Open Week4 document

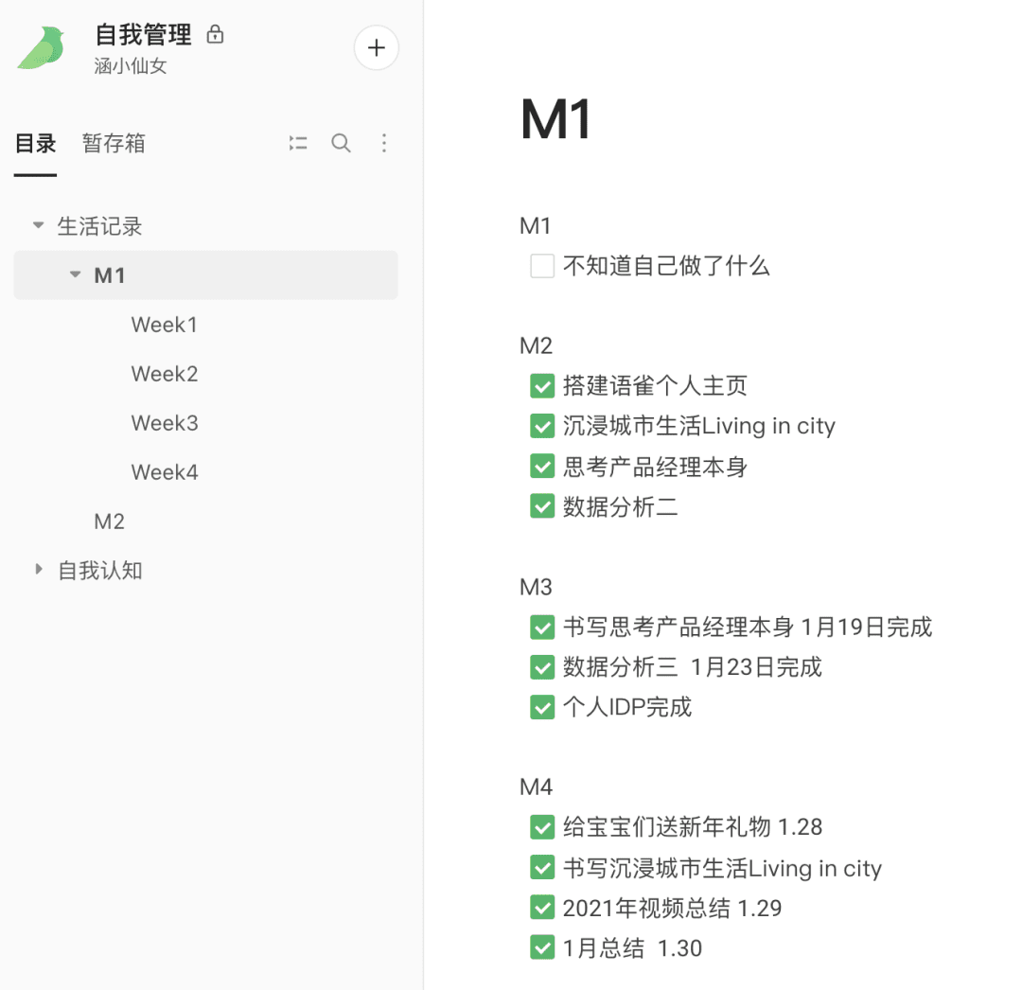pos(165,472)
